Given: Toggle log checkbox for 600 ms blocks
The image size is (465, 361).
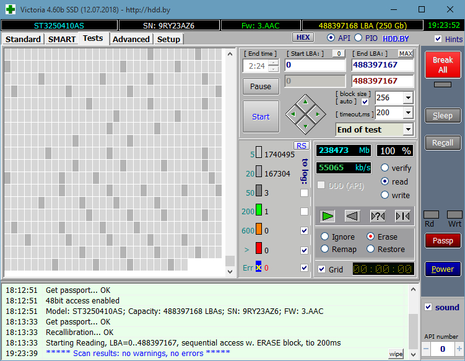Looking at the screenshot, I should point(304,230).
